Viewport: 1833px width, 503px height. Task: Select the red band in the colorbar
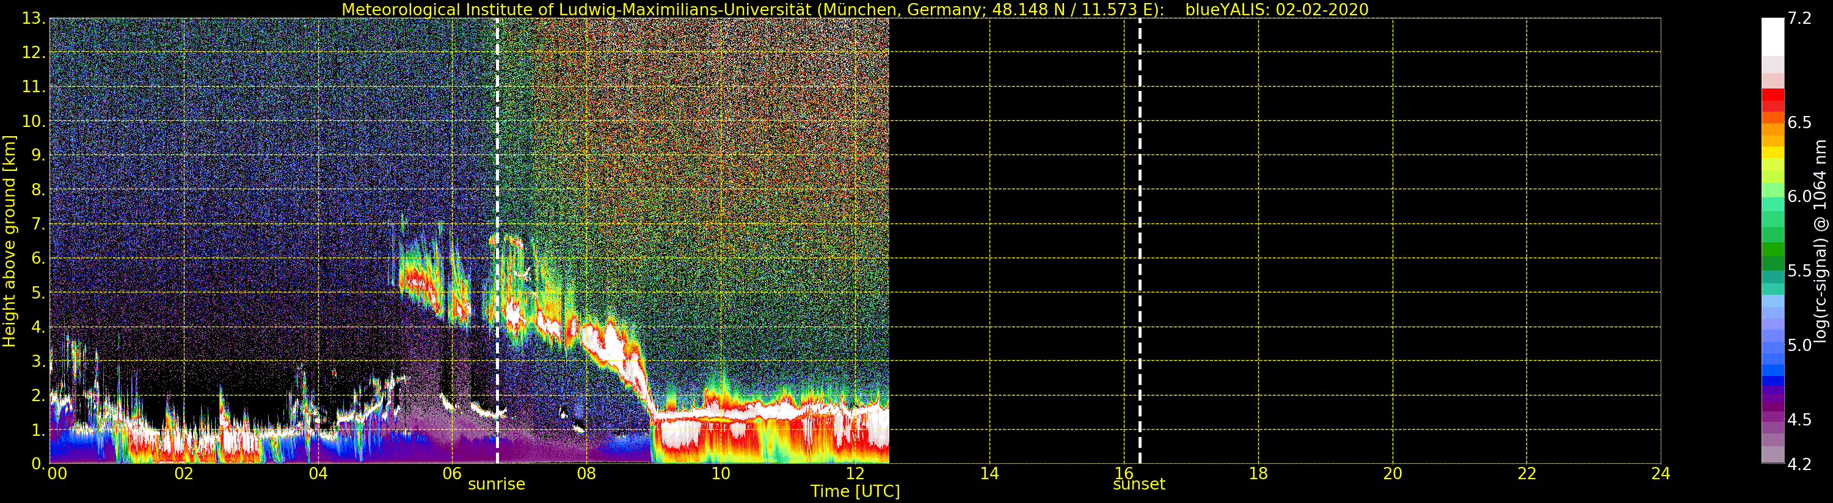point(1773,95)
